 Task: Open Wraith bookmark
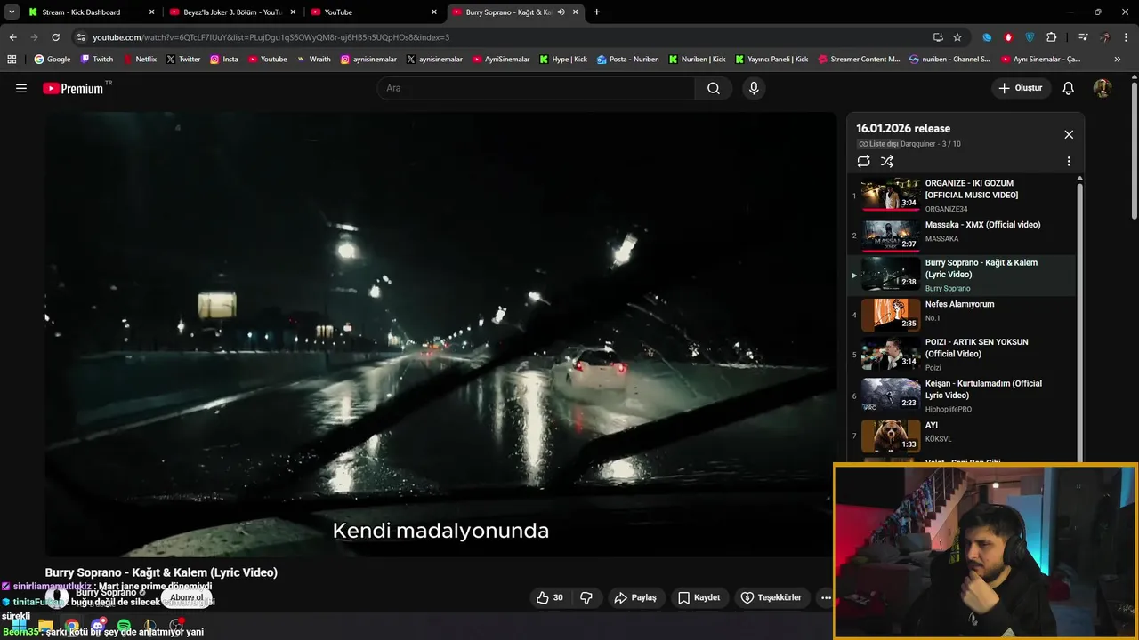pos(314,60)
